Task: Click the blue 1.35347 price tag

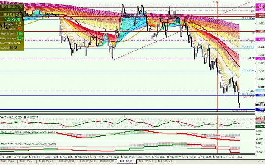Action: [x=260, y=109]
